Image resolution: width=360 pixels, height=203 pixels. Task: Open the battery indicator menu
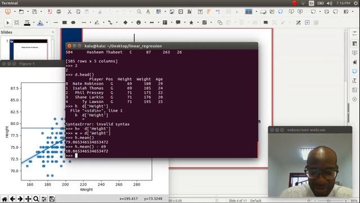point(321,3)
